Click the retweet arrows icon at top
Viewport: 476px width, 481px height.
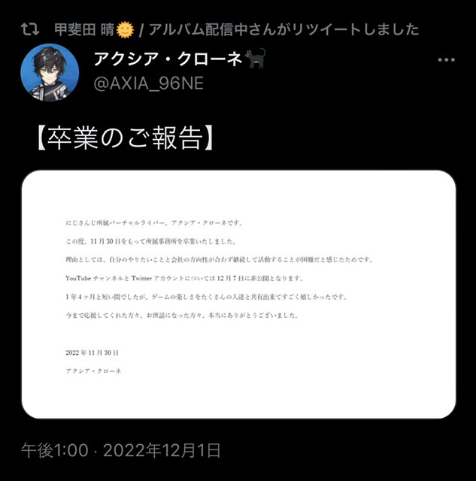[30, 29]
